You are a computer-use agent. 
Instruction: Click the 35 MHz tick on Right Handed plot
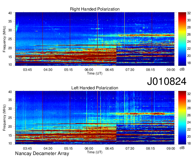point(10,21)
